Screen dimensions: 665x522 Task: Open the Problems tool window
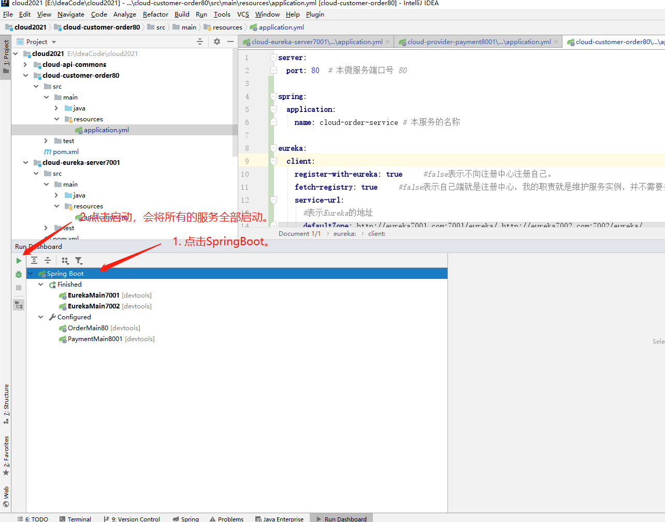[226, 518]
